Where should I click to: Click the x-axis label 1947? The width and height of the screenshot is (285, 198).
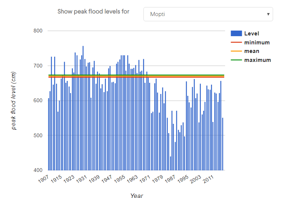point(107,179)
